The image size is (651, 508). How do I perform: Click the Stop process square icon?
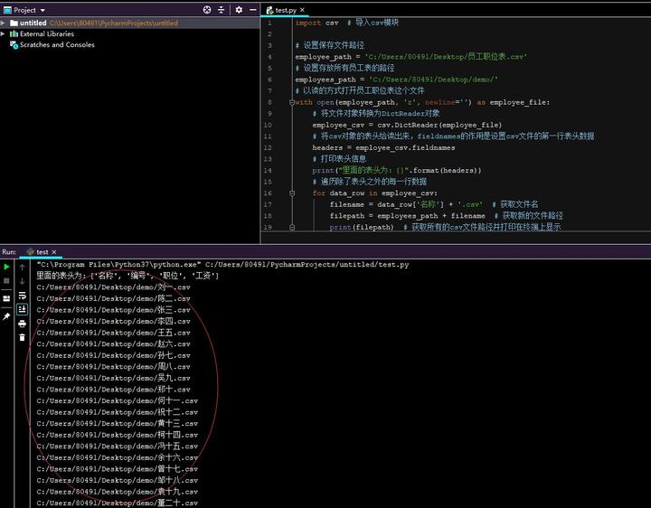pyautogui.click(x=7, y=281)
